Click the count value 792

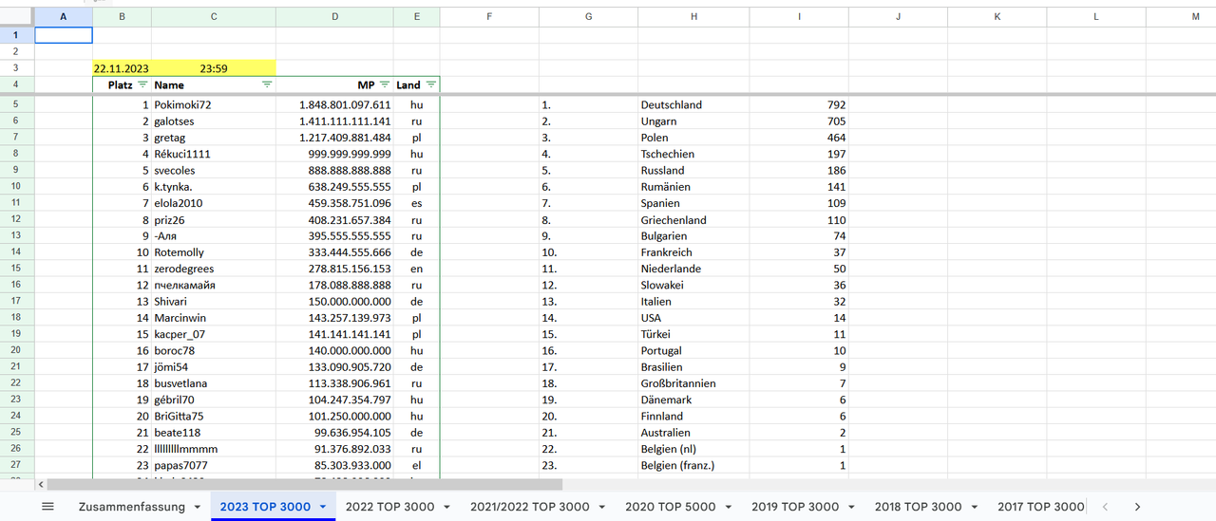pyautogui.click(x=799, y=105)
